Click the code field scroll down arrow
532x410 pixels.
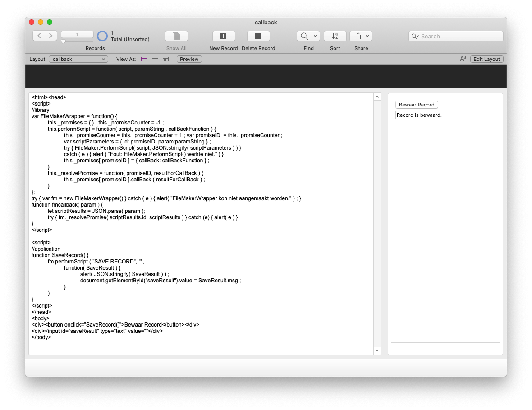377,350
